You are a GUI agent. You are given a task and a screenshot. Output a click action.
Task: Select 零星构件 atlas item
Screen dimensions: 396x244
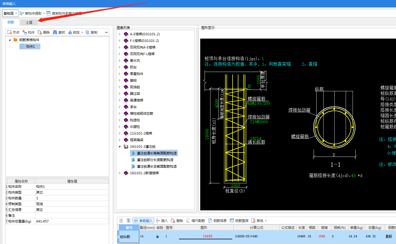point(136,74)
